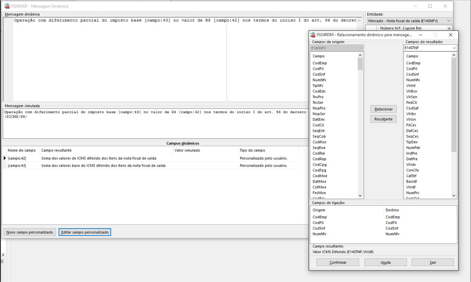This screenshot has width=471, height=282.
Task: Click the Sair button
Action: (433, 262)
